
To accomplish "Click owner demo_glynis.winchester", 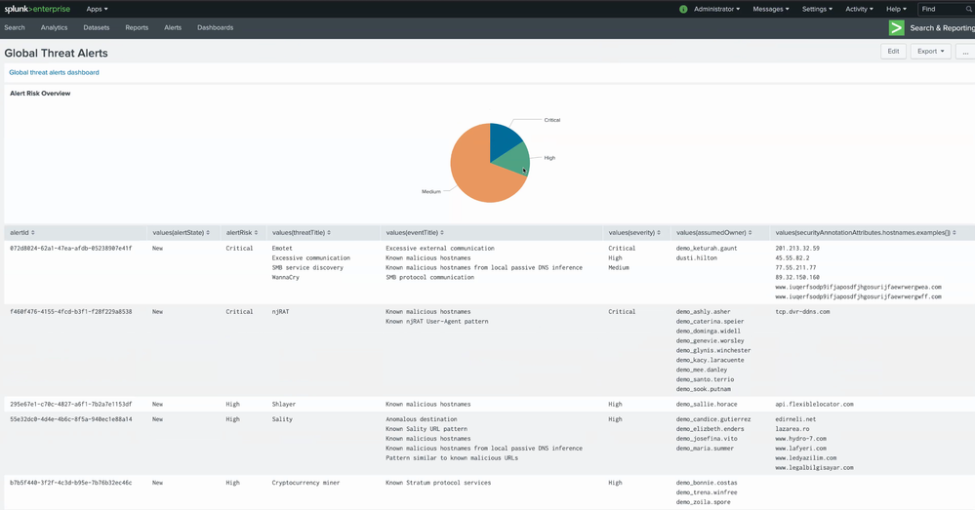I will [x=713, y=350].
